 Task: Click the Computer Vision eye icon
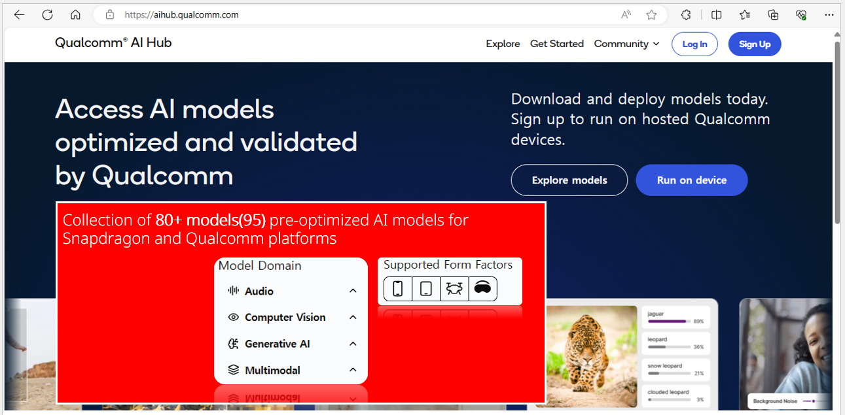233,317
